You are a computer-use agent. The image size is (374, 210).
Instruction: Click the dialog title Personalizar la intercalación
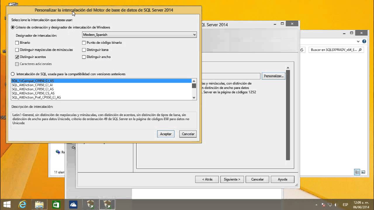coord(104,10)
